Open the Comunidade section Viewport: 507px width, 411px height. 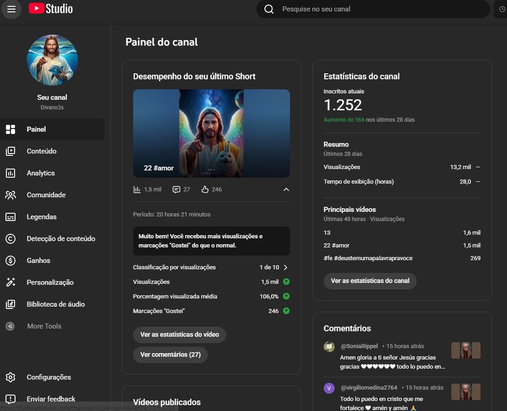pyautogui.click(x=46, y=195)
